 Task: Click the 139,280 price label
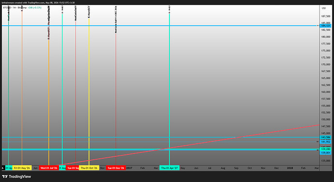[325, 149]
